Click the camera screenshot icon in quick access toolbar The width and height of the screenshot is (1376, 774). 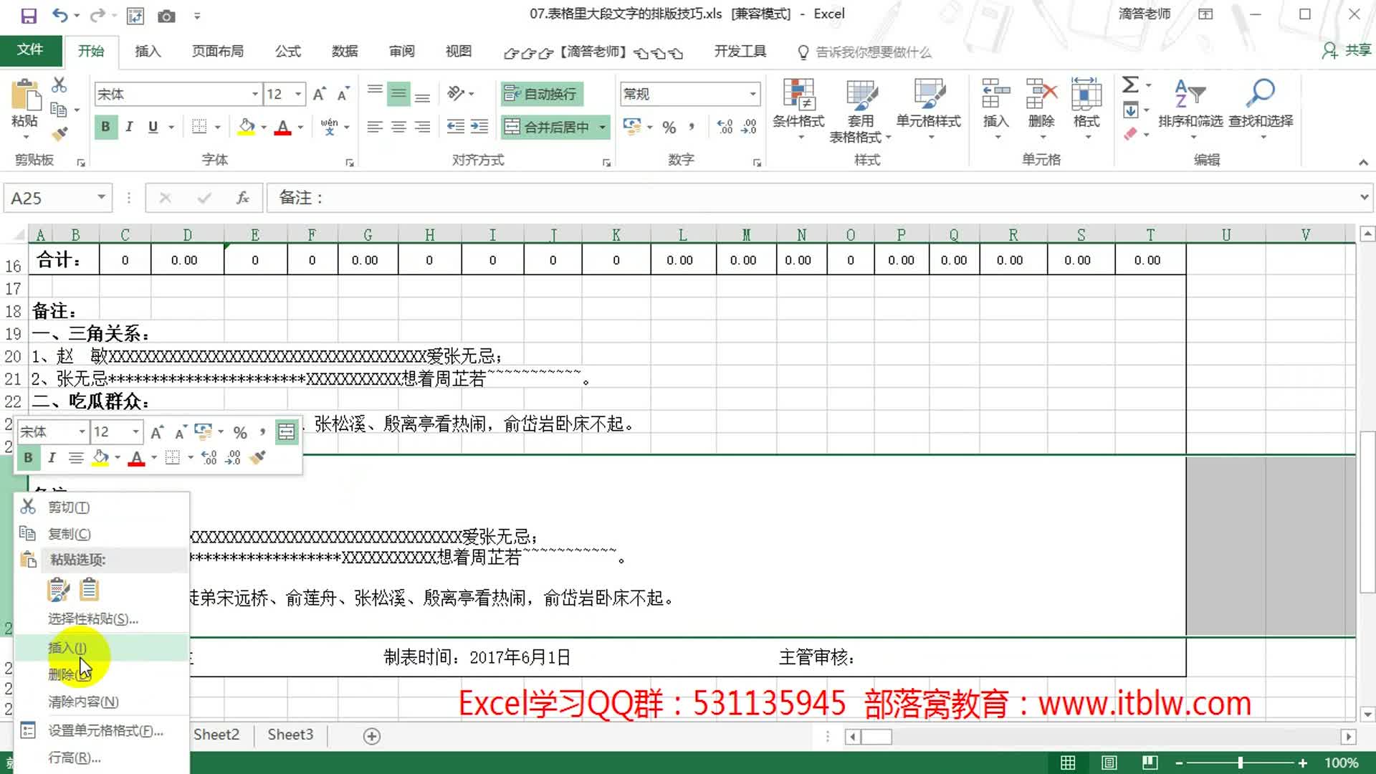tap(166, 16)
